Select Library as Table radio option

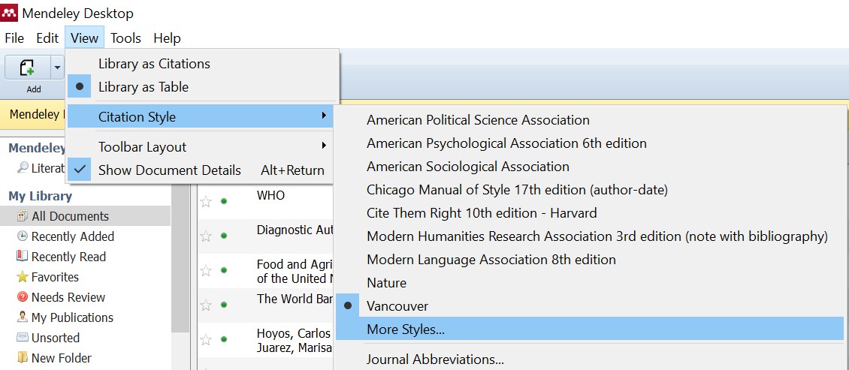pyautogui.click(x=143, y=87)
